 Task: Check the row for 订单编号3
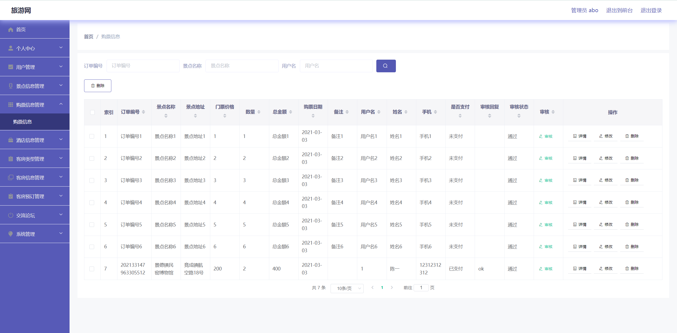[92, 180]
